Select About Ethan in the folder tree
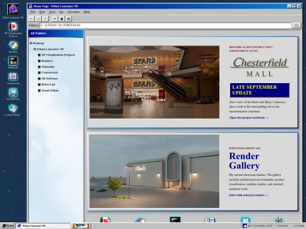Screen dimensions: 306x229 pos(48,90)
